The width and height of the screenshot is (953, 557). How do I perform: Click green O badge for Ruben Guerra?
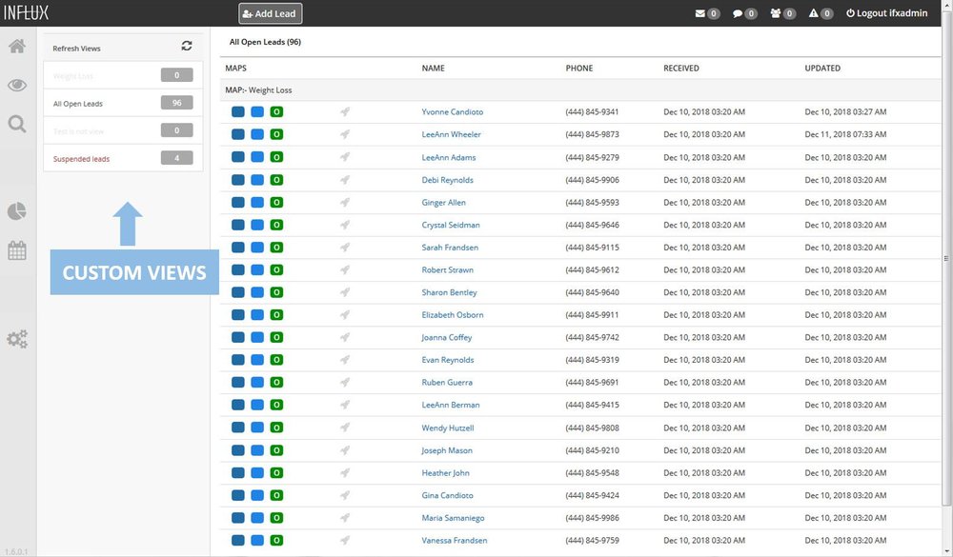click(276, 382)
